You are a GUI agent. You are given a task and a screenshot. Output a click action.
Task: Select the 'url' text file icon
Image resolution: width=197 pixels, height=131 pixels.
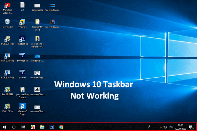(22, 6)
